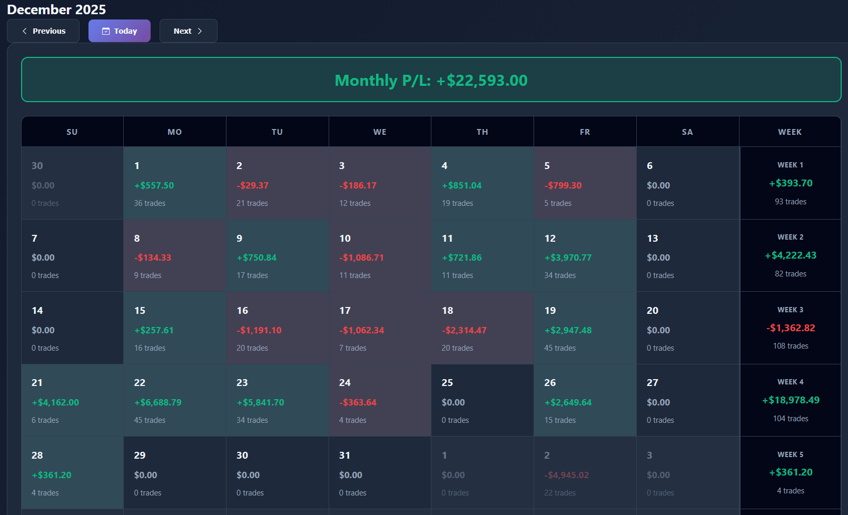The height and width of the screenshot is (515, 848).
Task: Click the Christmas day 25 cell
Action: click(x=482, y=400)
